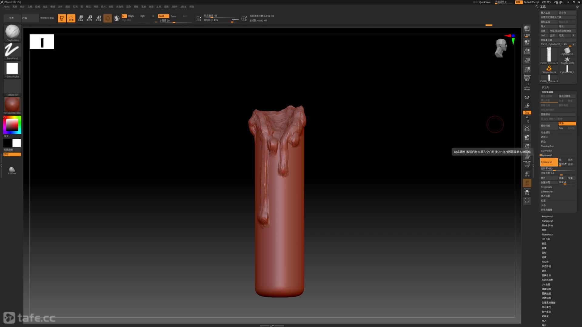This screenshot has width=582, height=327.
Task: Click the gizmo 3D circle icon
Action: coord(108,18)
